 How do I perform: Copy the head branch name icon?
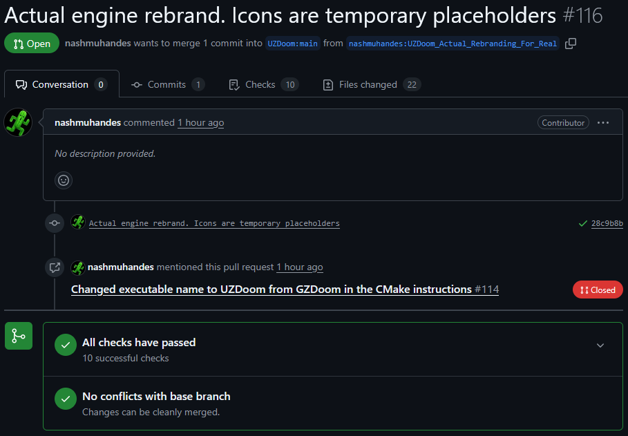[571, 44]
